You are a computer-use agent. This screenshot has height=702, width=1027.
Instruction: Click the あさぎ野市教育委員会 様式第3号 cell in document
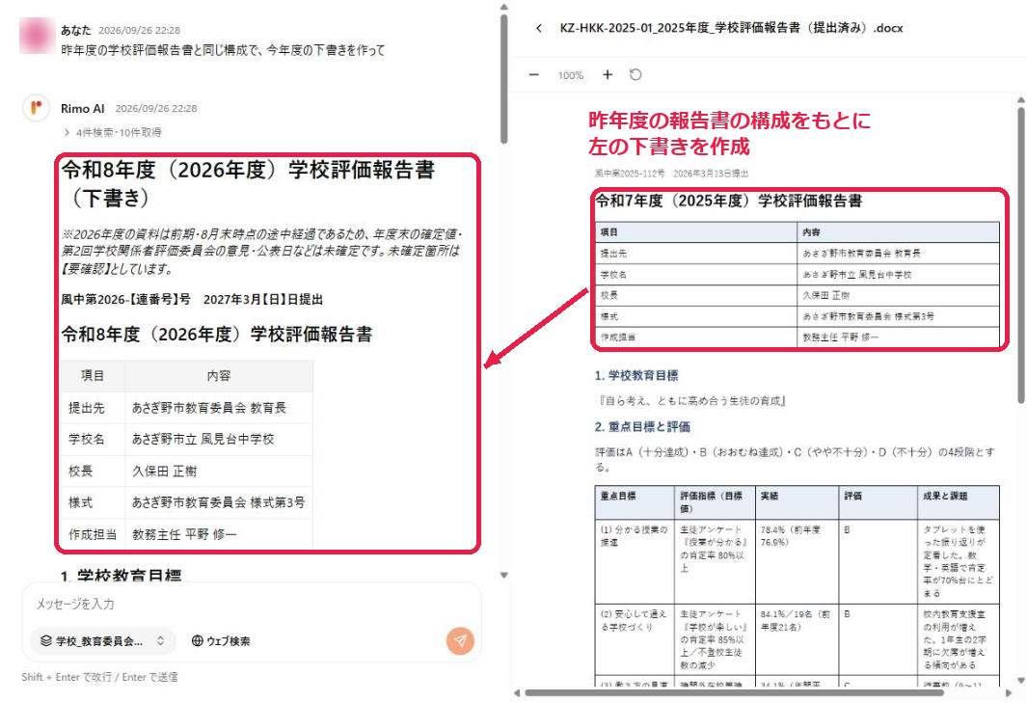(x=899, y=316)
